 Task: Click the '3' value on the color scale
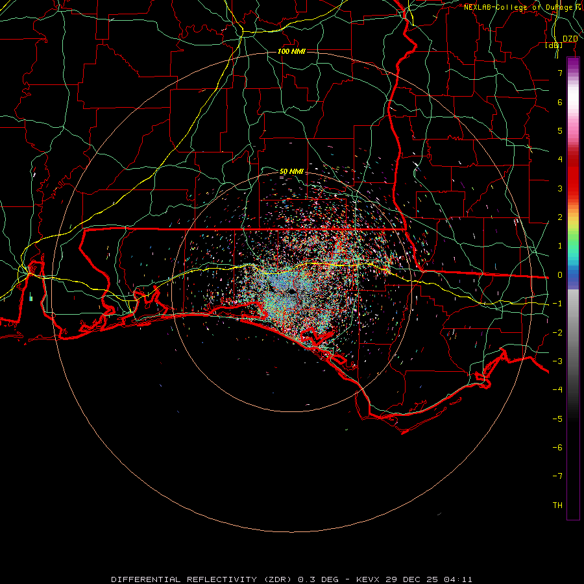(x=560, y=188)
